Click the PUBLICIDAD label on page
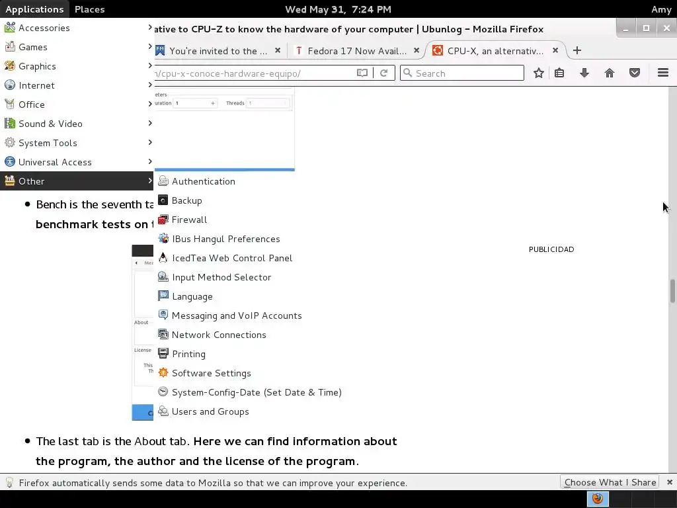This screenshot has height=508, width=677. (551, 249)
